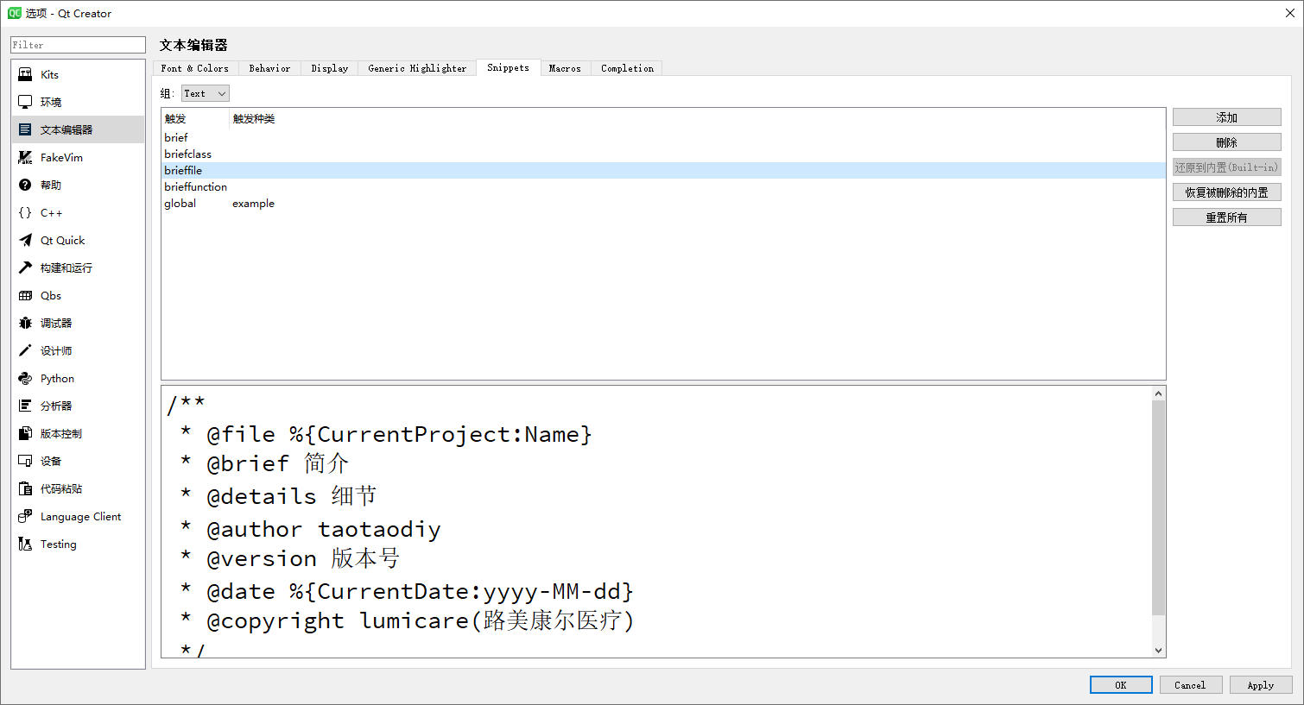Click the 设备 device icon
Screen dimensions: 1304x705
click(25, 461)
